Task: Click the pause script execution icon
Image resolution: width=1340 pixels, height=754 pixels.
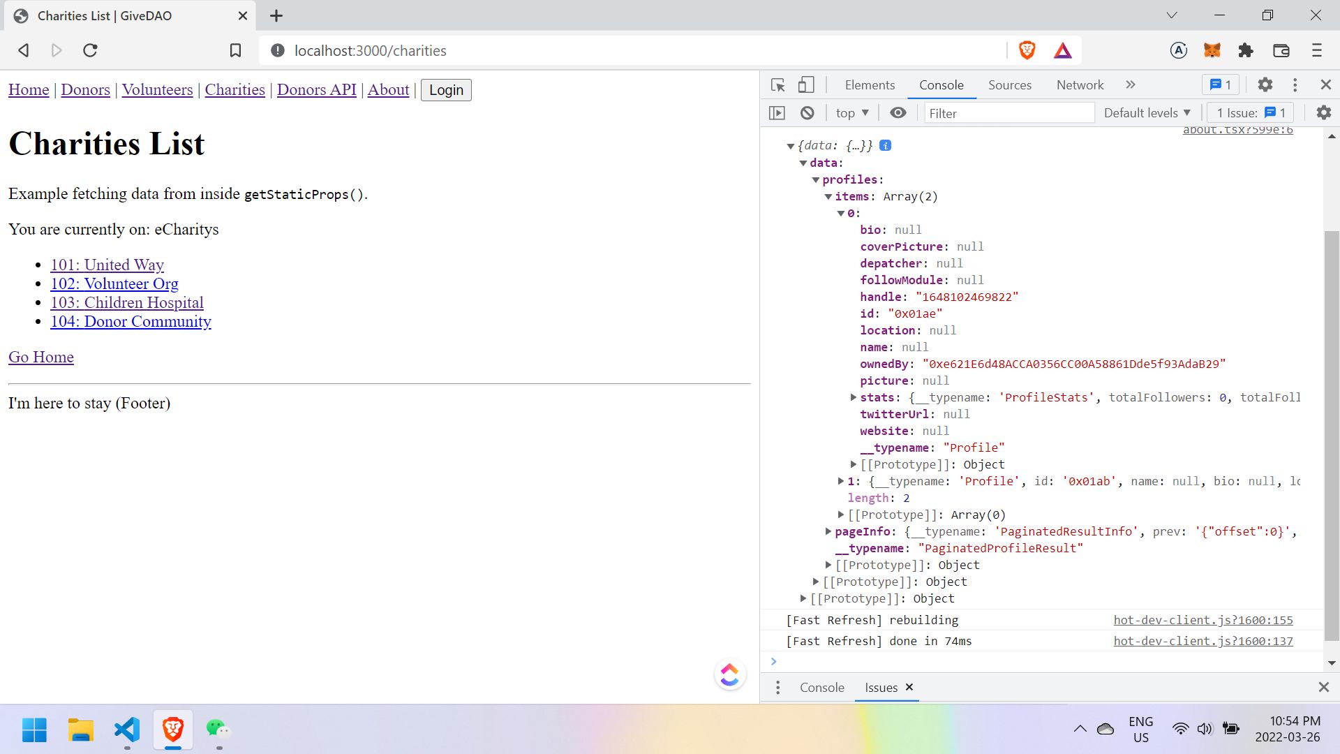Action: click(x=777, y=112)
